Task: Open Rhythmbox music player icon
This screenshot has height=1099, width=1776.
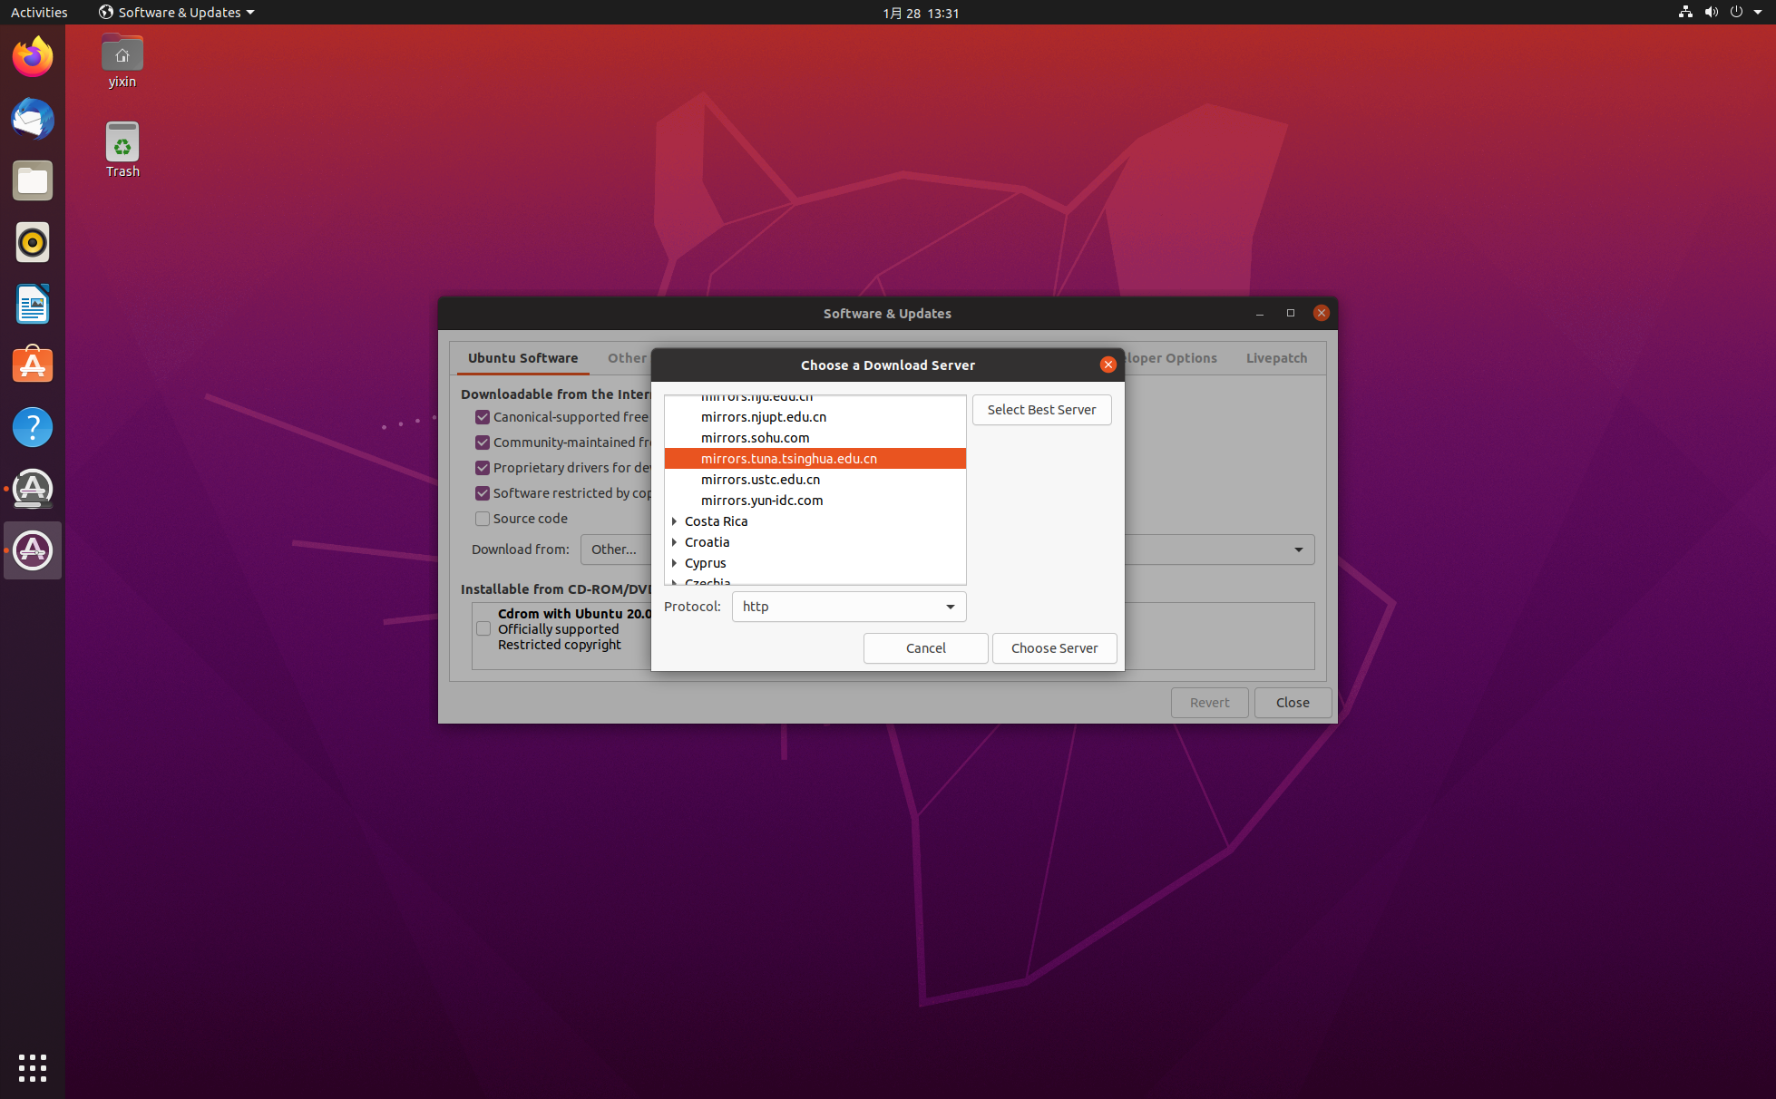Action: 33,243
